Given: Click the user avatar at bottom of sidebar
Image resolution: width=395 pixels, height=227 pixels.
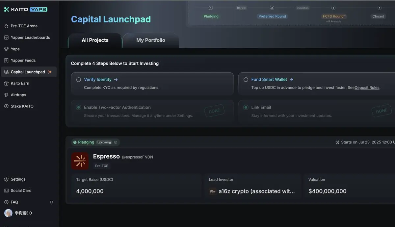Looking at the screenshot, I should [8, 213].
